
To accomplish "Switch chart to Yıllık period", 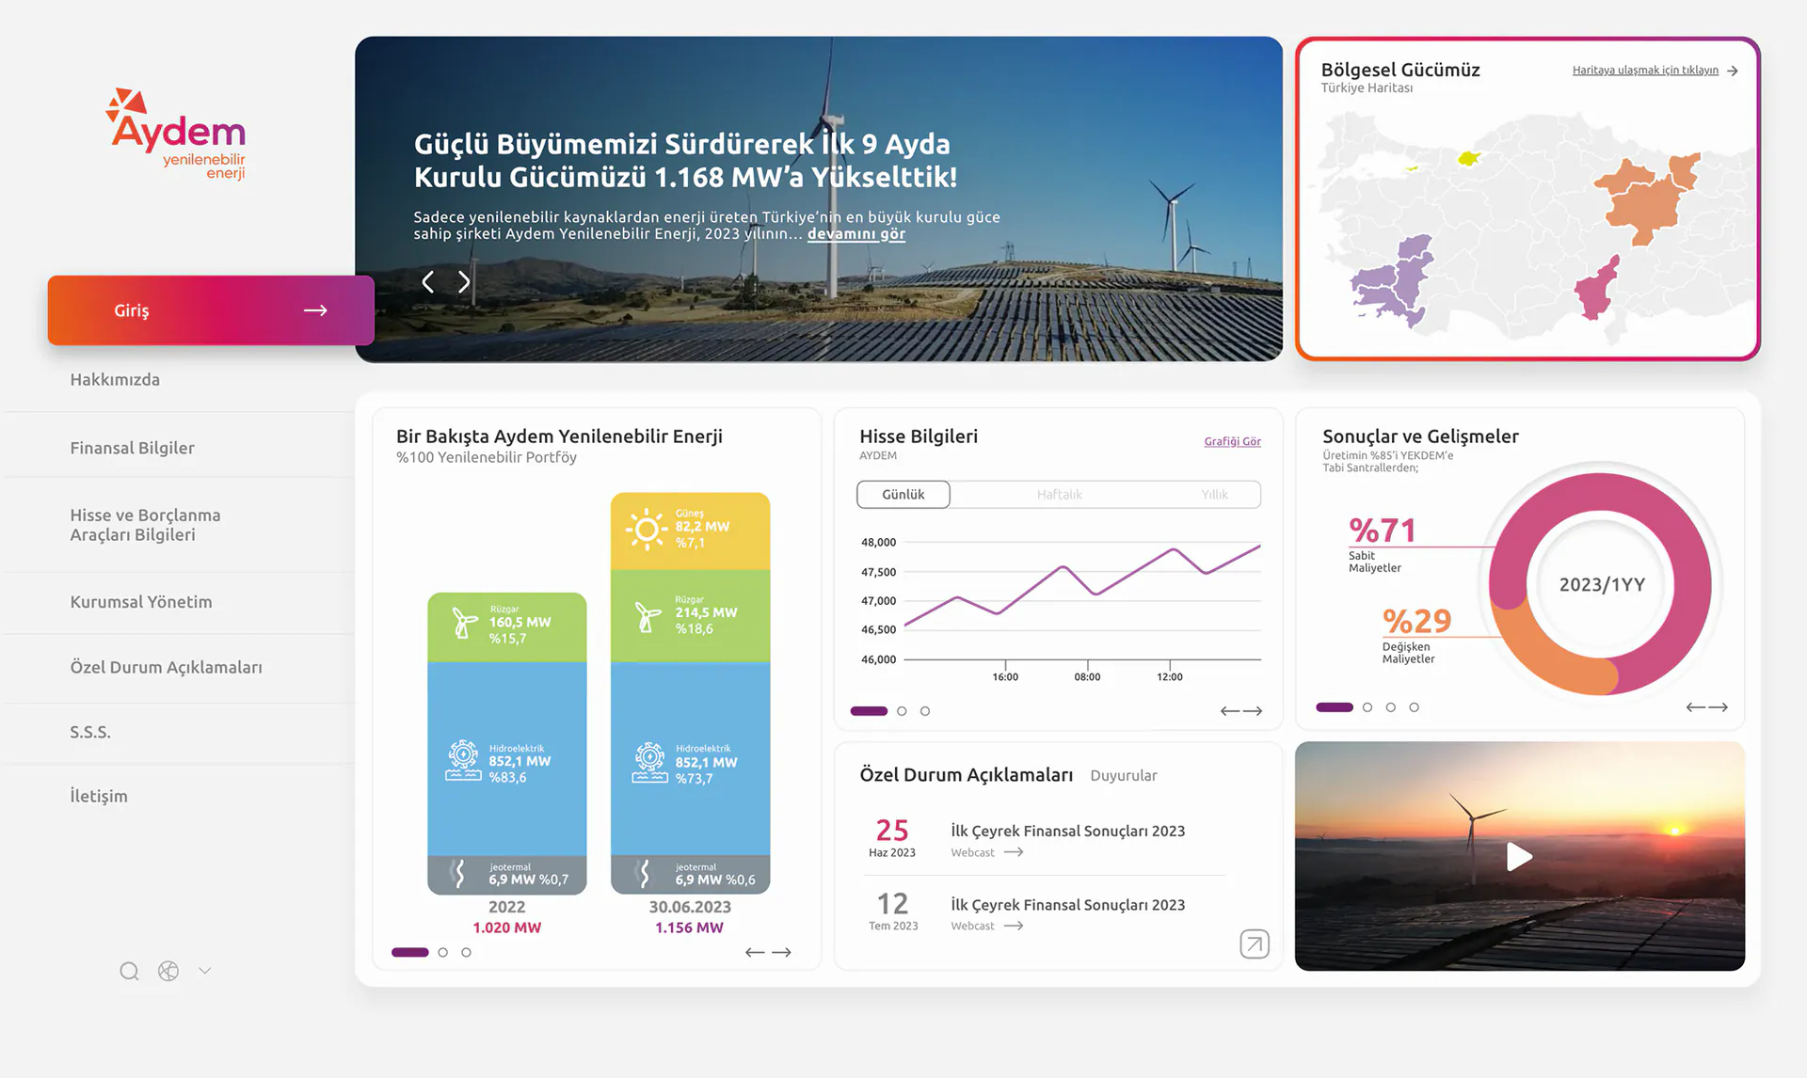I will click(x=1214, y=495).
